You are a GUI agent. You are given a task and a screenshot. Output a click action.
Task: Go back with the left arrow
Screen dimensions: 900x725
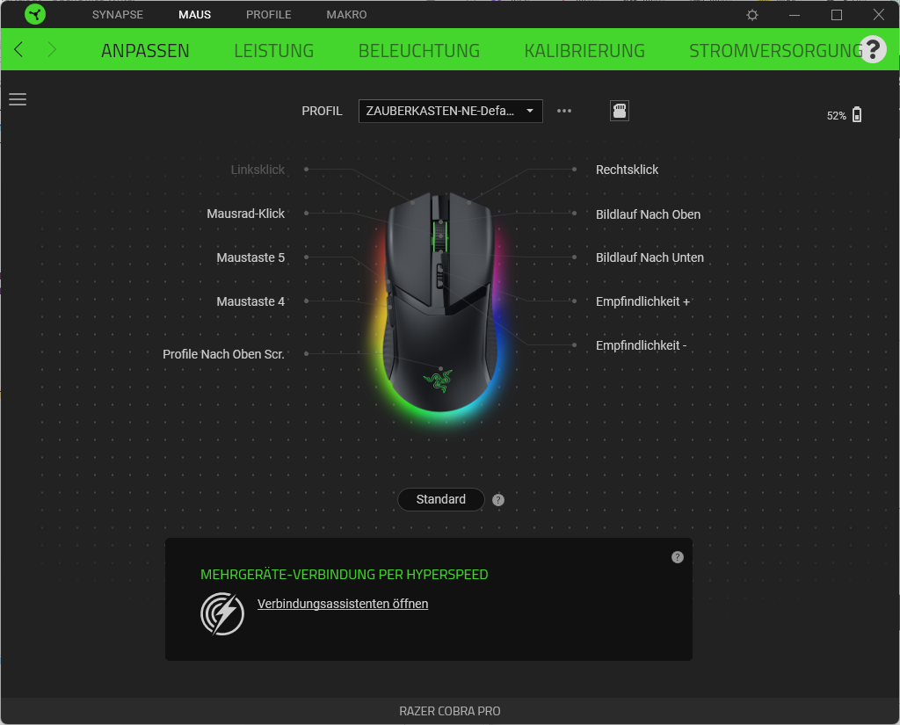pyautogui.click(x=19, y=50)
